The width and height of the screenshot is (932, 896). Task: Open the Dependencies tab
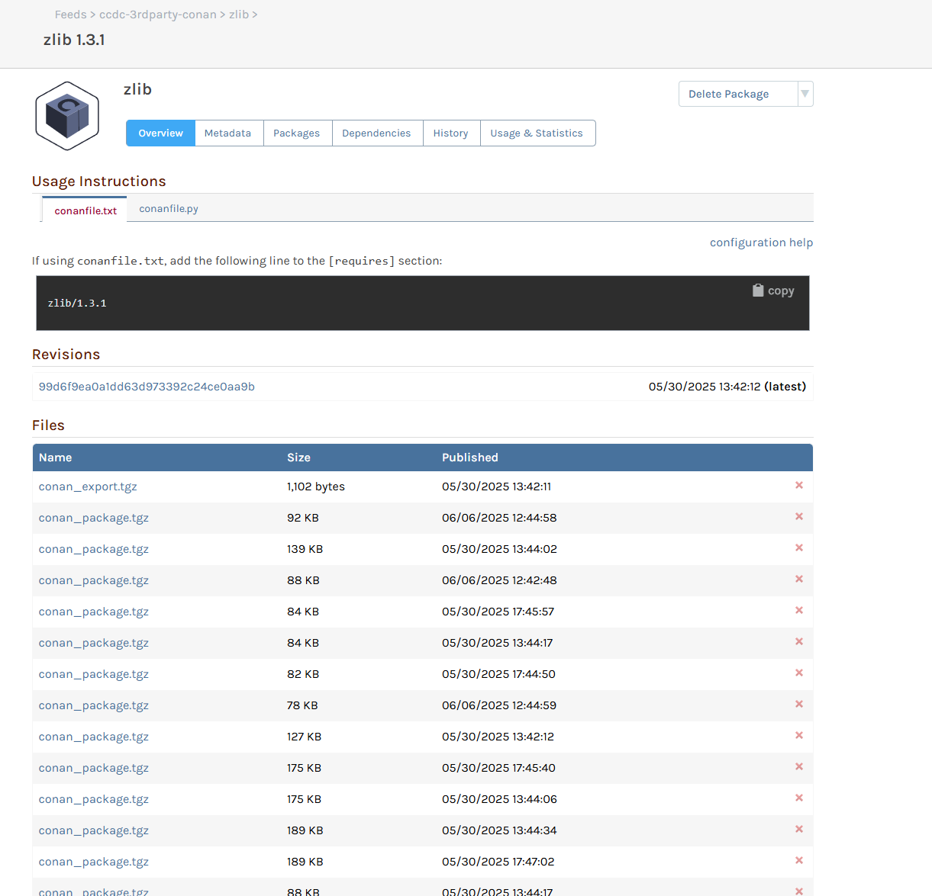[x=376, y=133]
